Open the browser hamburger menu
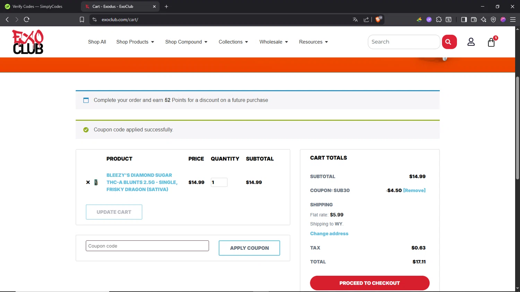The height and width of the screenshot is (292, 520). click(x=513, y=20)
